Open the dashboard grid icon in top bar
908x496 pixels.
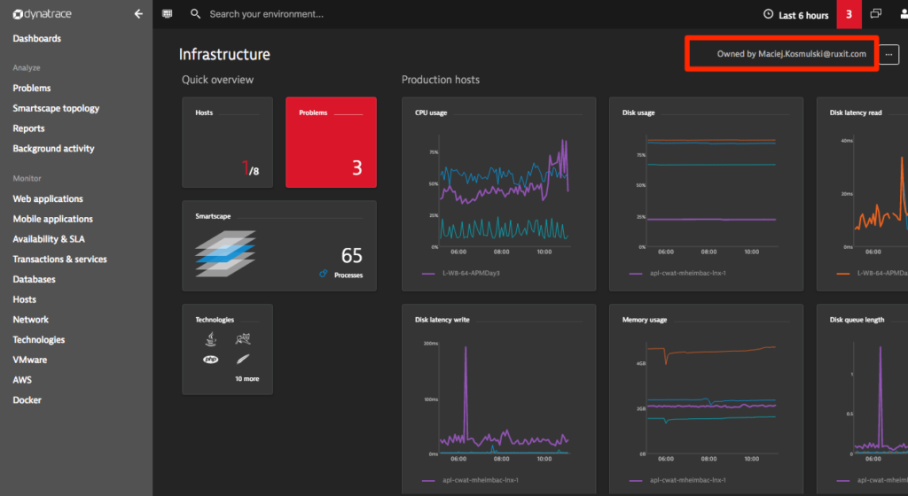(x=168, y=14)
